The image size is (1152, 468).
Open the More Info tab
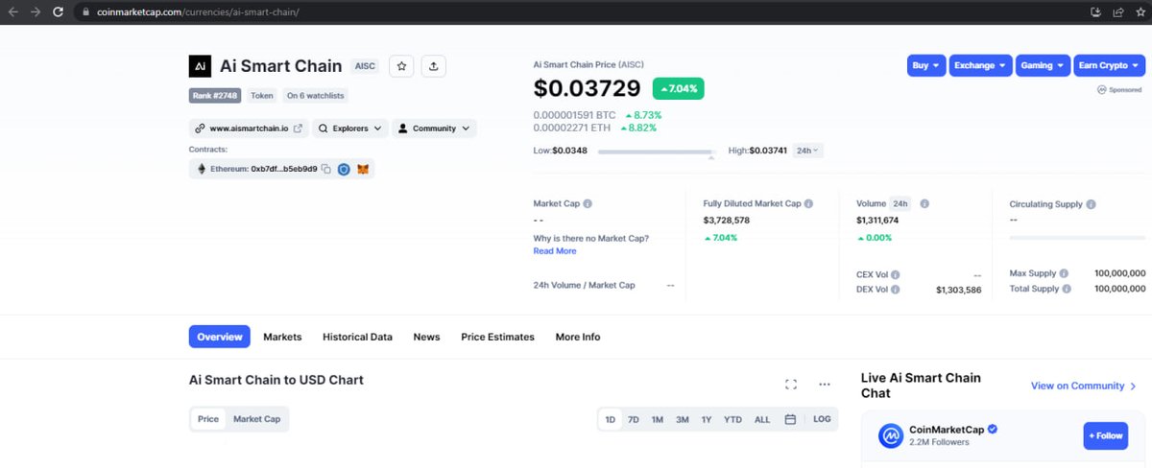(578, 337)
